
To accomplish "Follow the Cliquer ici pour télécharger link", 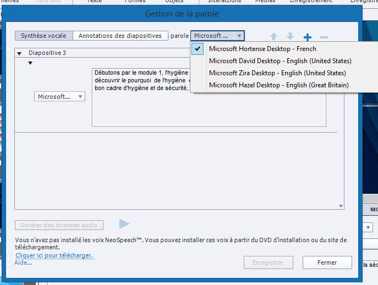I will [54, 255].
